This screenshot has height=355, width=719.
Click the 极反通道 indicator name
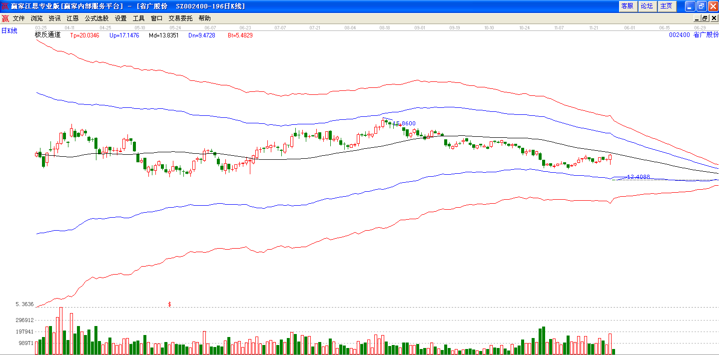point(47,35)
